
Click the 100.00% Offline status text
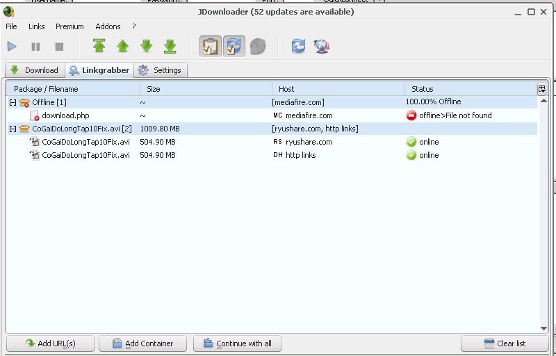point(433,102)
